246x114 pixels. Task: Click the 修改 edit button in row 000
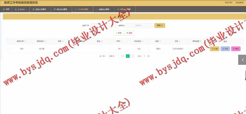click(x=225, y=49)
